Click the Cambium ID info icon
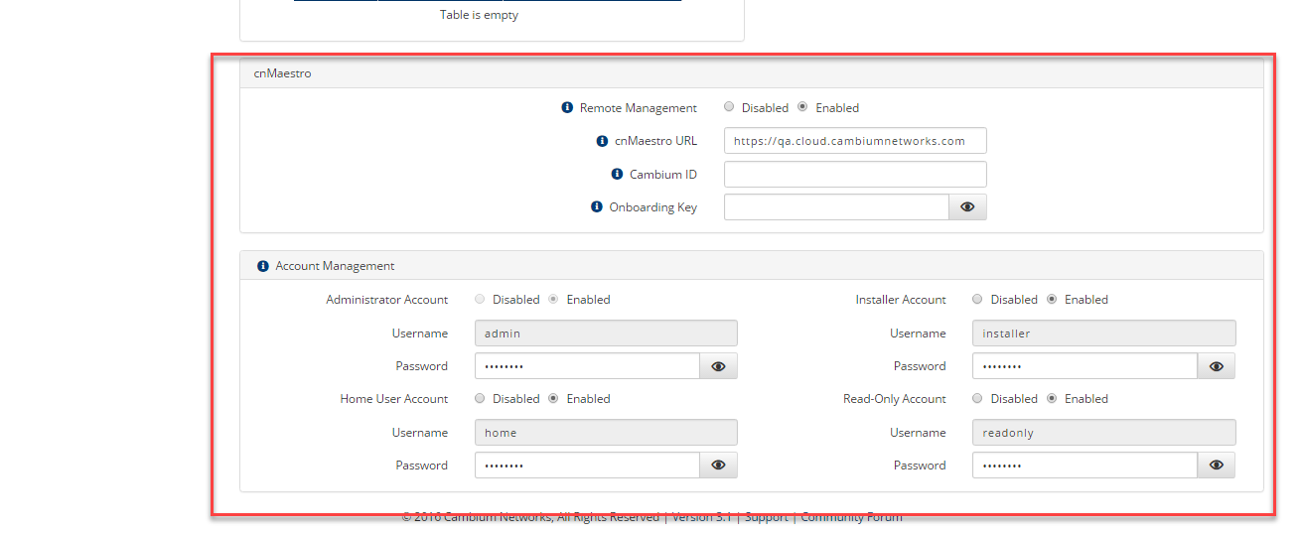The height and width of the screenshot is (534, 1301). click(x=617, y=174)
